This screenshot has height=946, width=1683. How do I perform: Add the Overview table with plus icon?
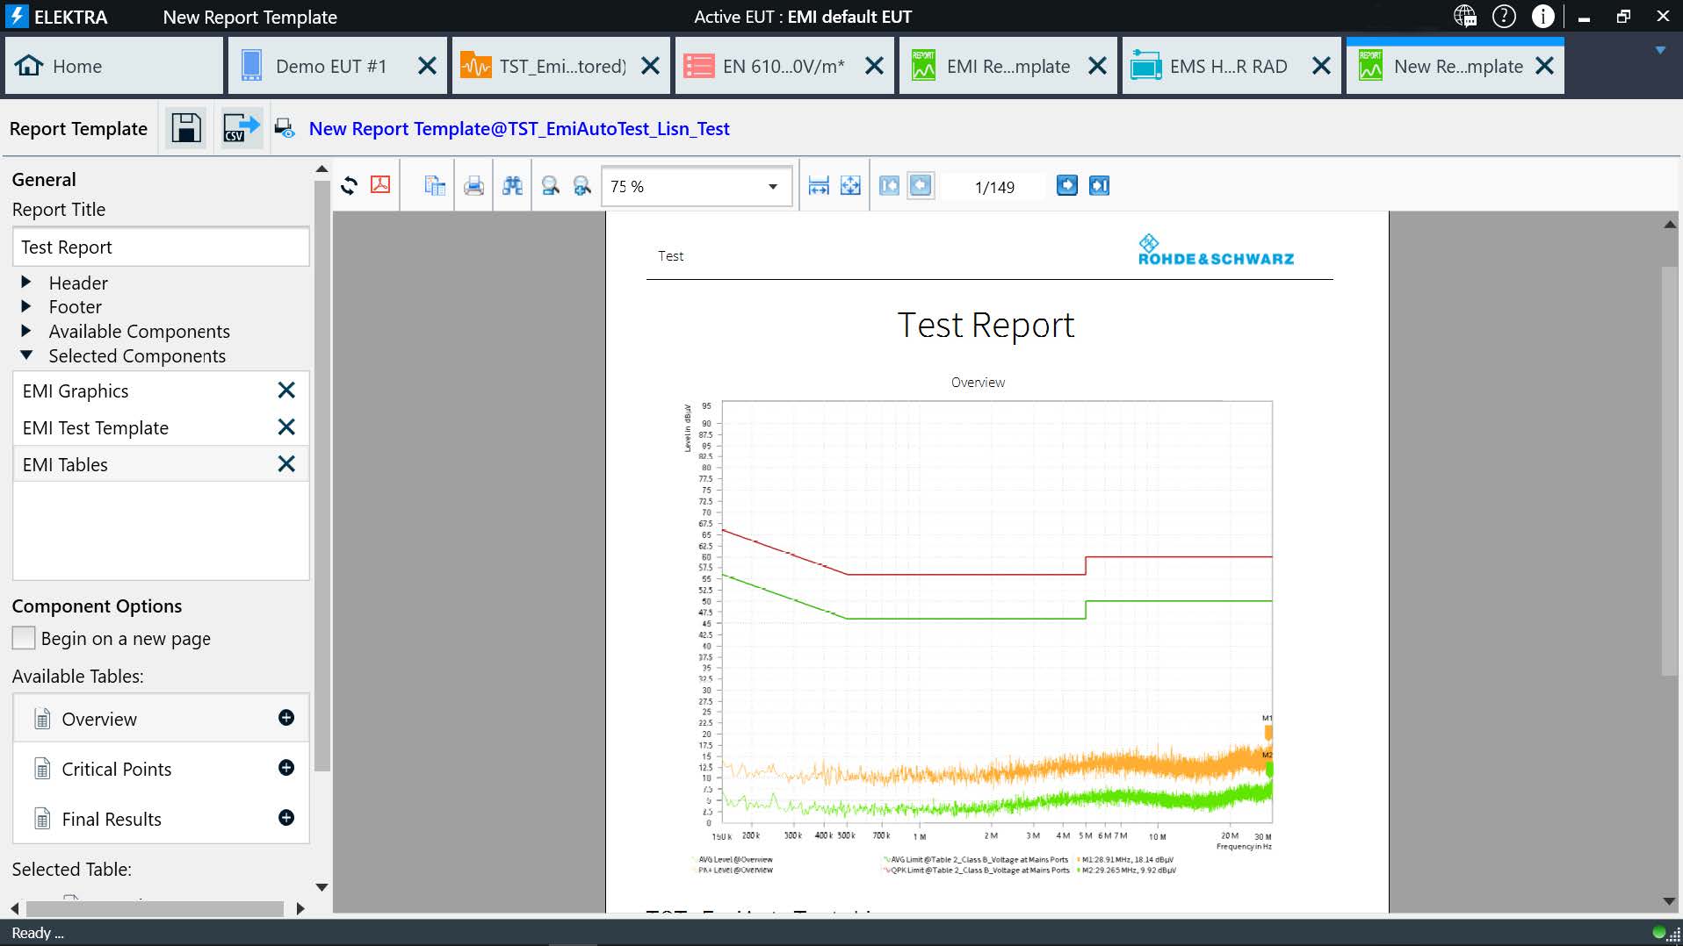(x=286, y=718)
